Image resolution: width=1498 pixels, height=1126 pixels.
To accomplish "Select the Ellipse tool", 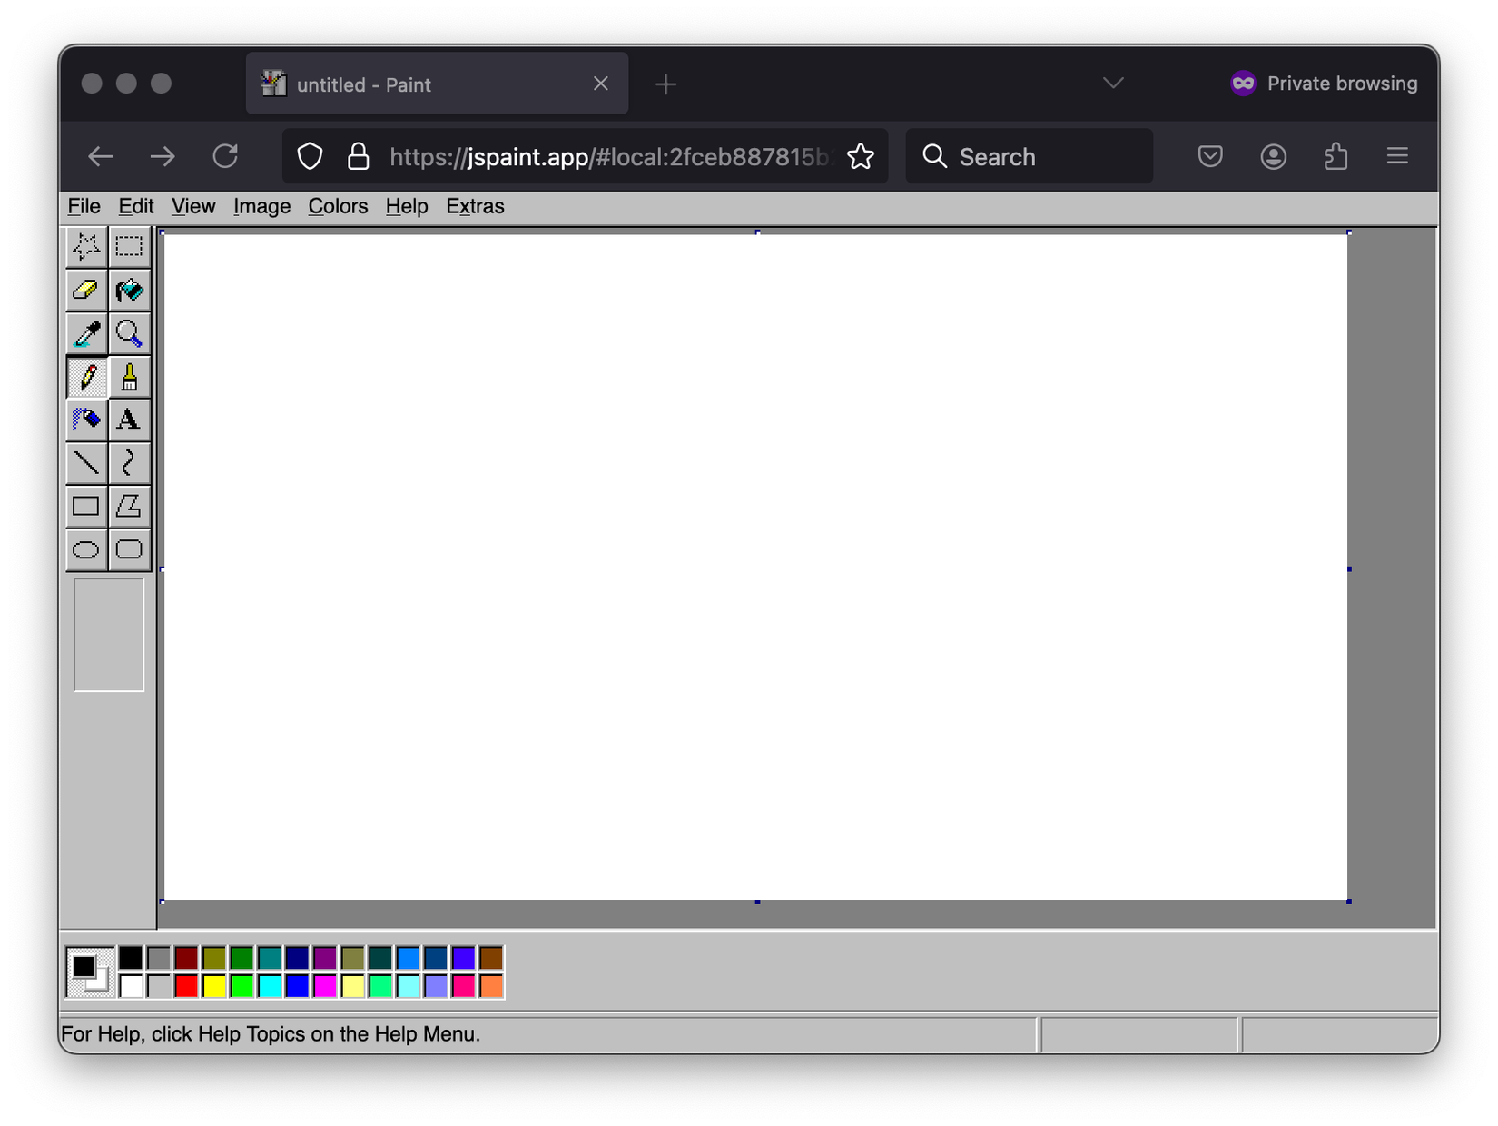I will [86, 548].
